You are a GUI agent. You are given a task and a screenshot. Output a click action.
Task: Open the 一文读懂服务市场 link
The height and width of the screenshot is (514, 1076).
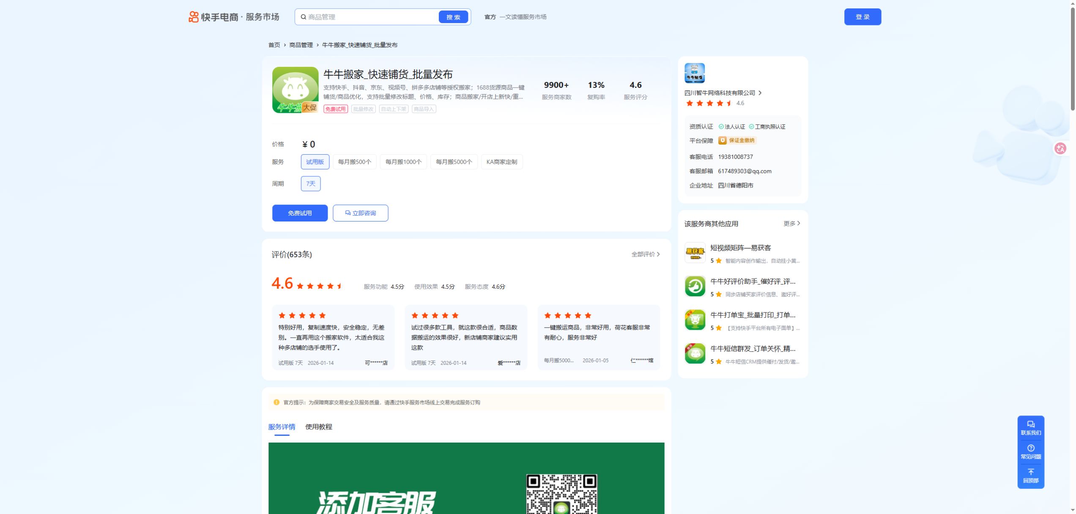(523, 17)
